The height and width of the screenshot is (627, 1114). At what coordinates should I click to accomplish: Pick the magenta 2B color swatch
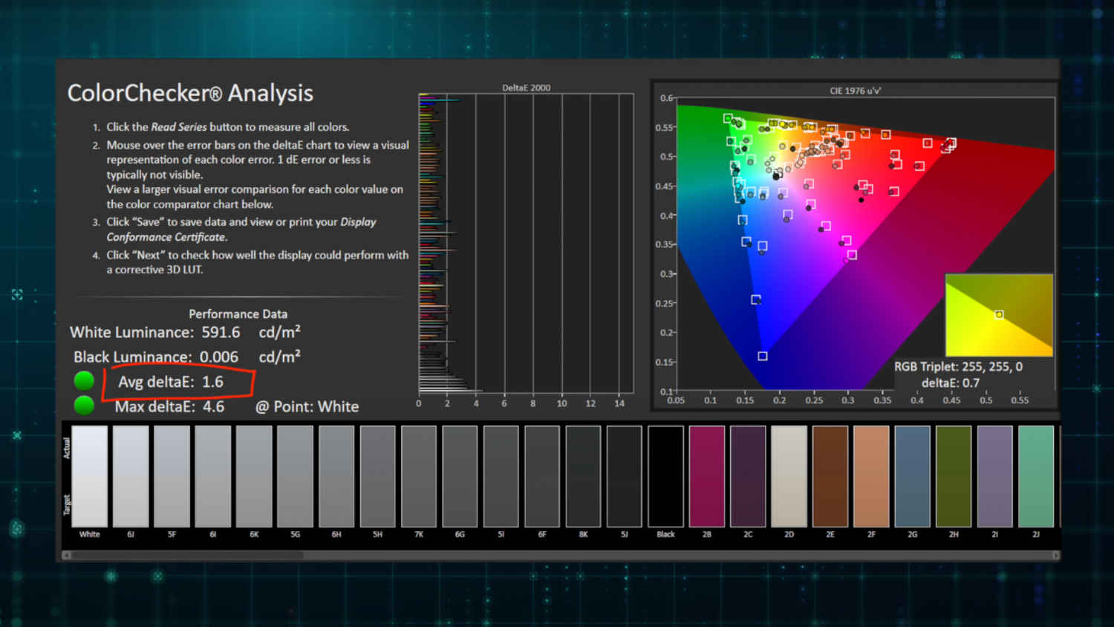pos(706,476)
